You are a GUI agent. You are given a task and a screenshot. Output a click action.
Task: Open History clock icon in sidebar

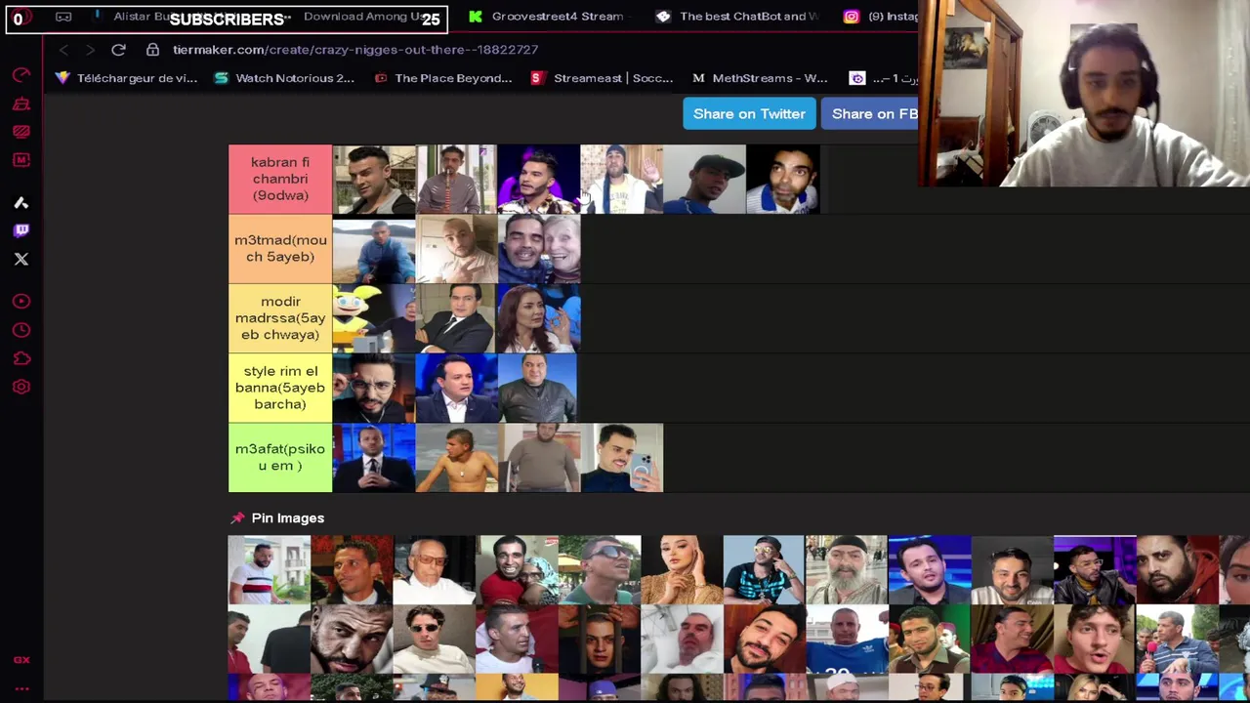tap(21, 330)
